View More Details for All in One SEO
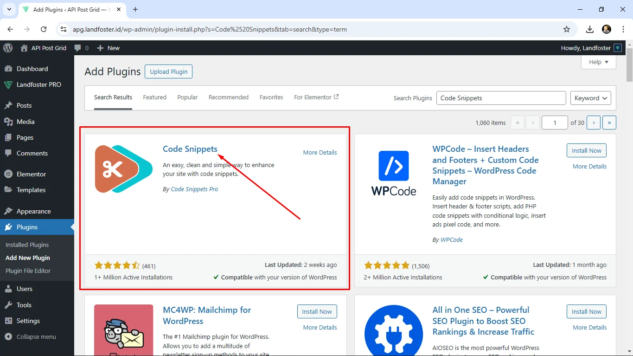This screenshot has height=356, width=633. 589,327
